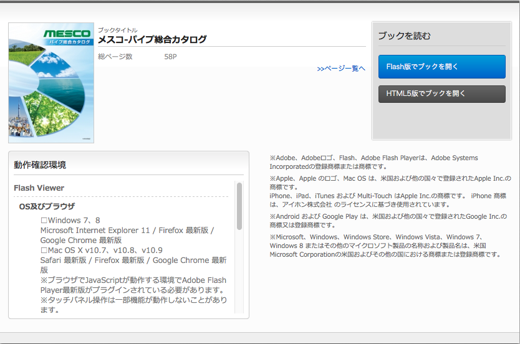This screenshot has height=344, width=520.
Task: Click the page count value 58P
Action: 170,57
